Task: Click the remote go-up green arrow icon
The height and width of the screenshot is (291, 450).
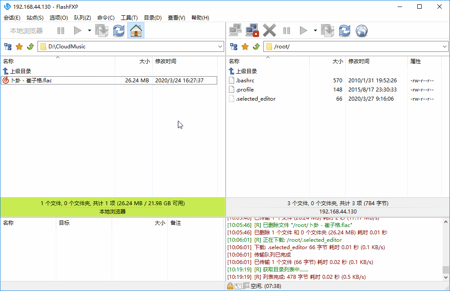Action: point(256,47)
